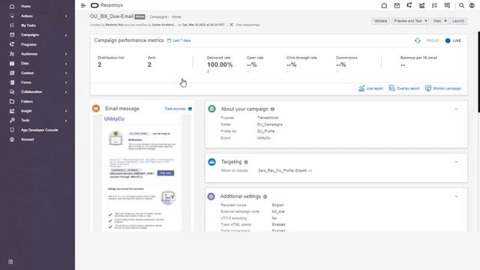Open the campaigns envelope icon in top toolbar

[x=397, y=5]
